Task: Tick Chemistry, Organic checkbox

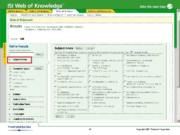Action: pyautogui.click(x=125, y=66)
